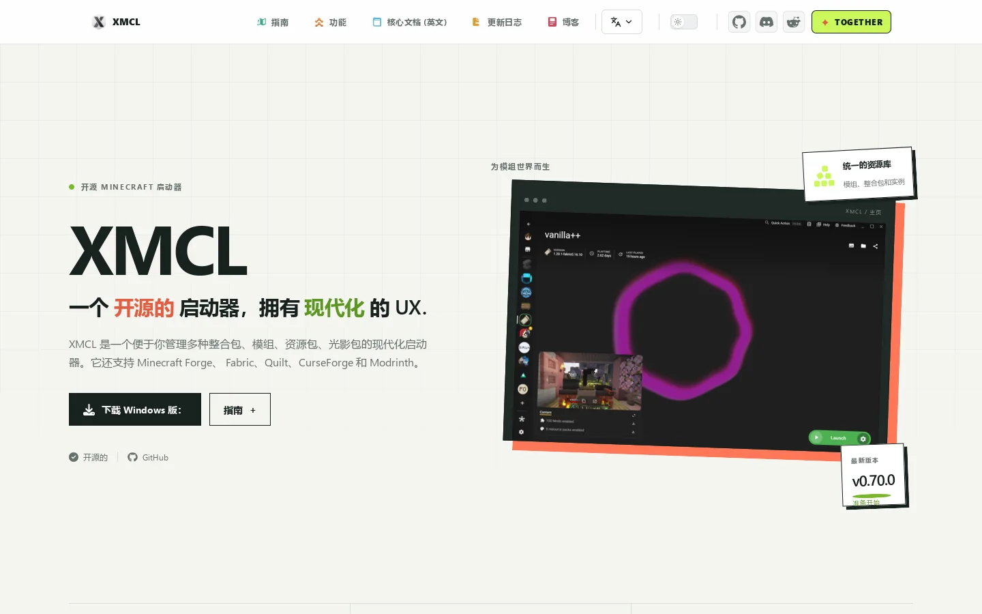Open 核心文档 (英文) docs link
Image resolution: width=982 pixels, height=614 pixels.
pyautogui.click(x=410, y=22)
